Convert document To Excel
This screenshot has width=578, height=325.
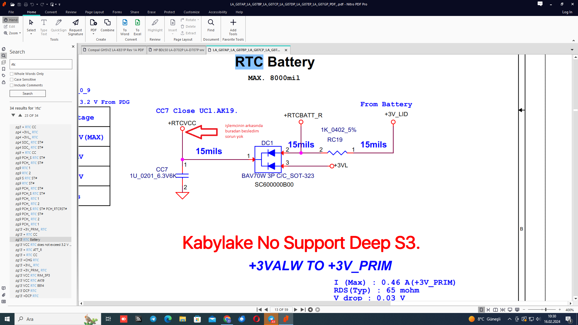coord(137,23)
